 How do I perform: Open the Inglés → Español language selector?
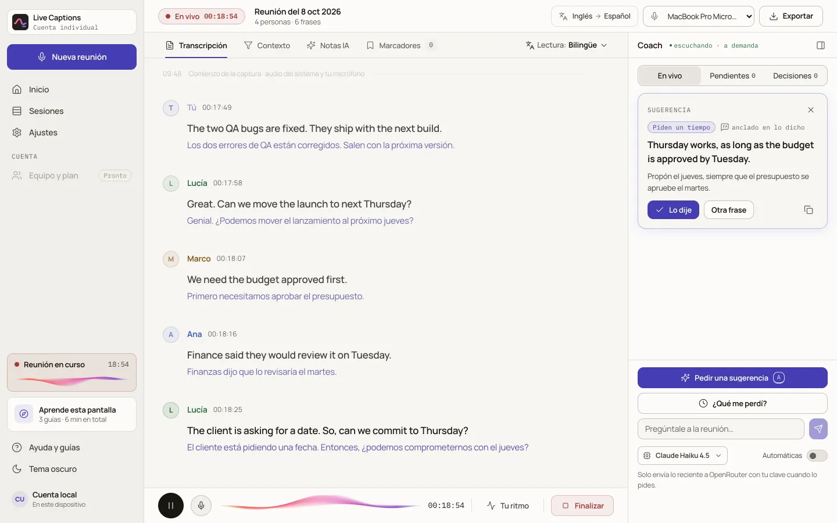pos(595,16)
